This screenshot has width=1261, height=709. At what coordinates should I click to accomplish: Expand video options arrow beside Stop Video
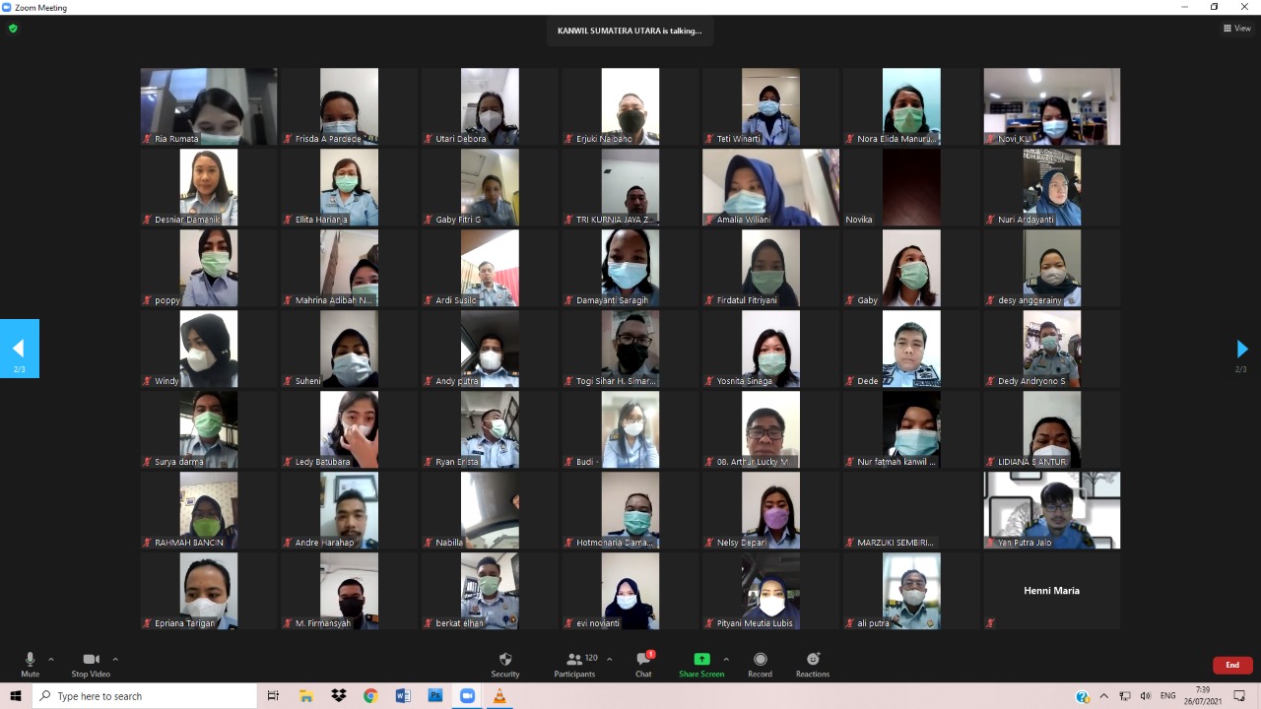[x=115, y=659]
